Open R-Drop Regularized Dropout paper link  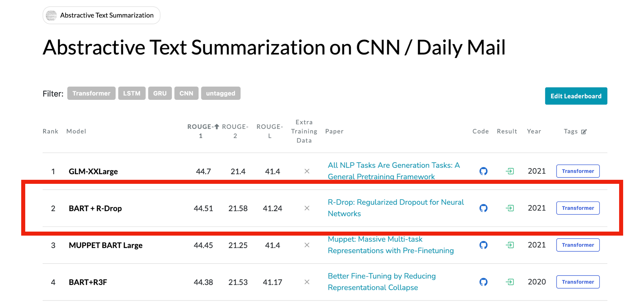click(x=396, y=202)
